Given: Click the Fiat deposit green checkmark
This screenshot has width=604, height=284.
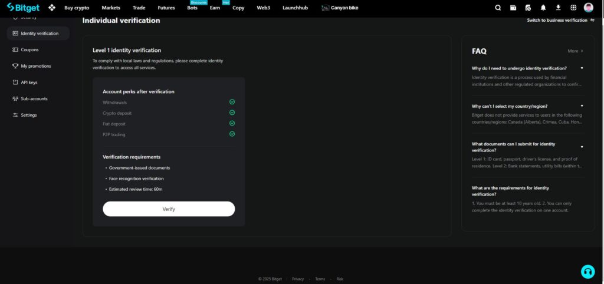Looking at the screenshot, I should pos(232,123).
